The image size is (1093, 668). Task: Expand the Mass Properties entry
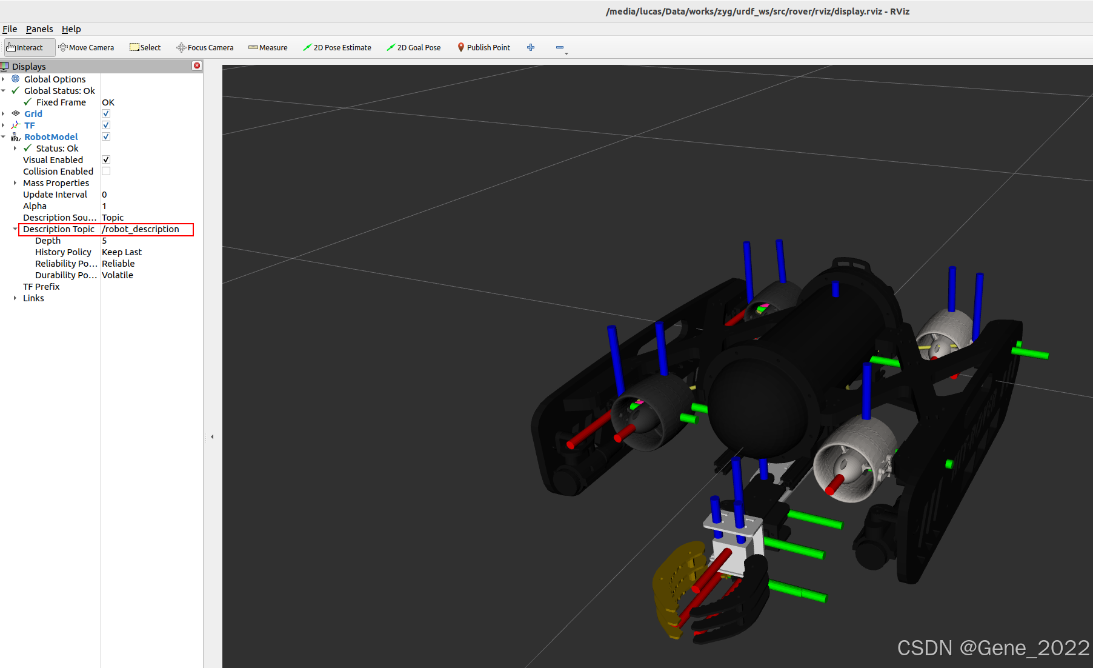15,182
